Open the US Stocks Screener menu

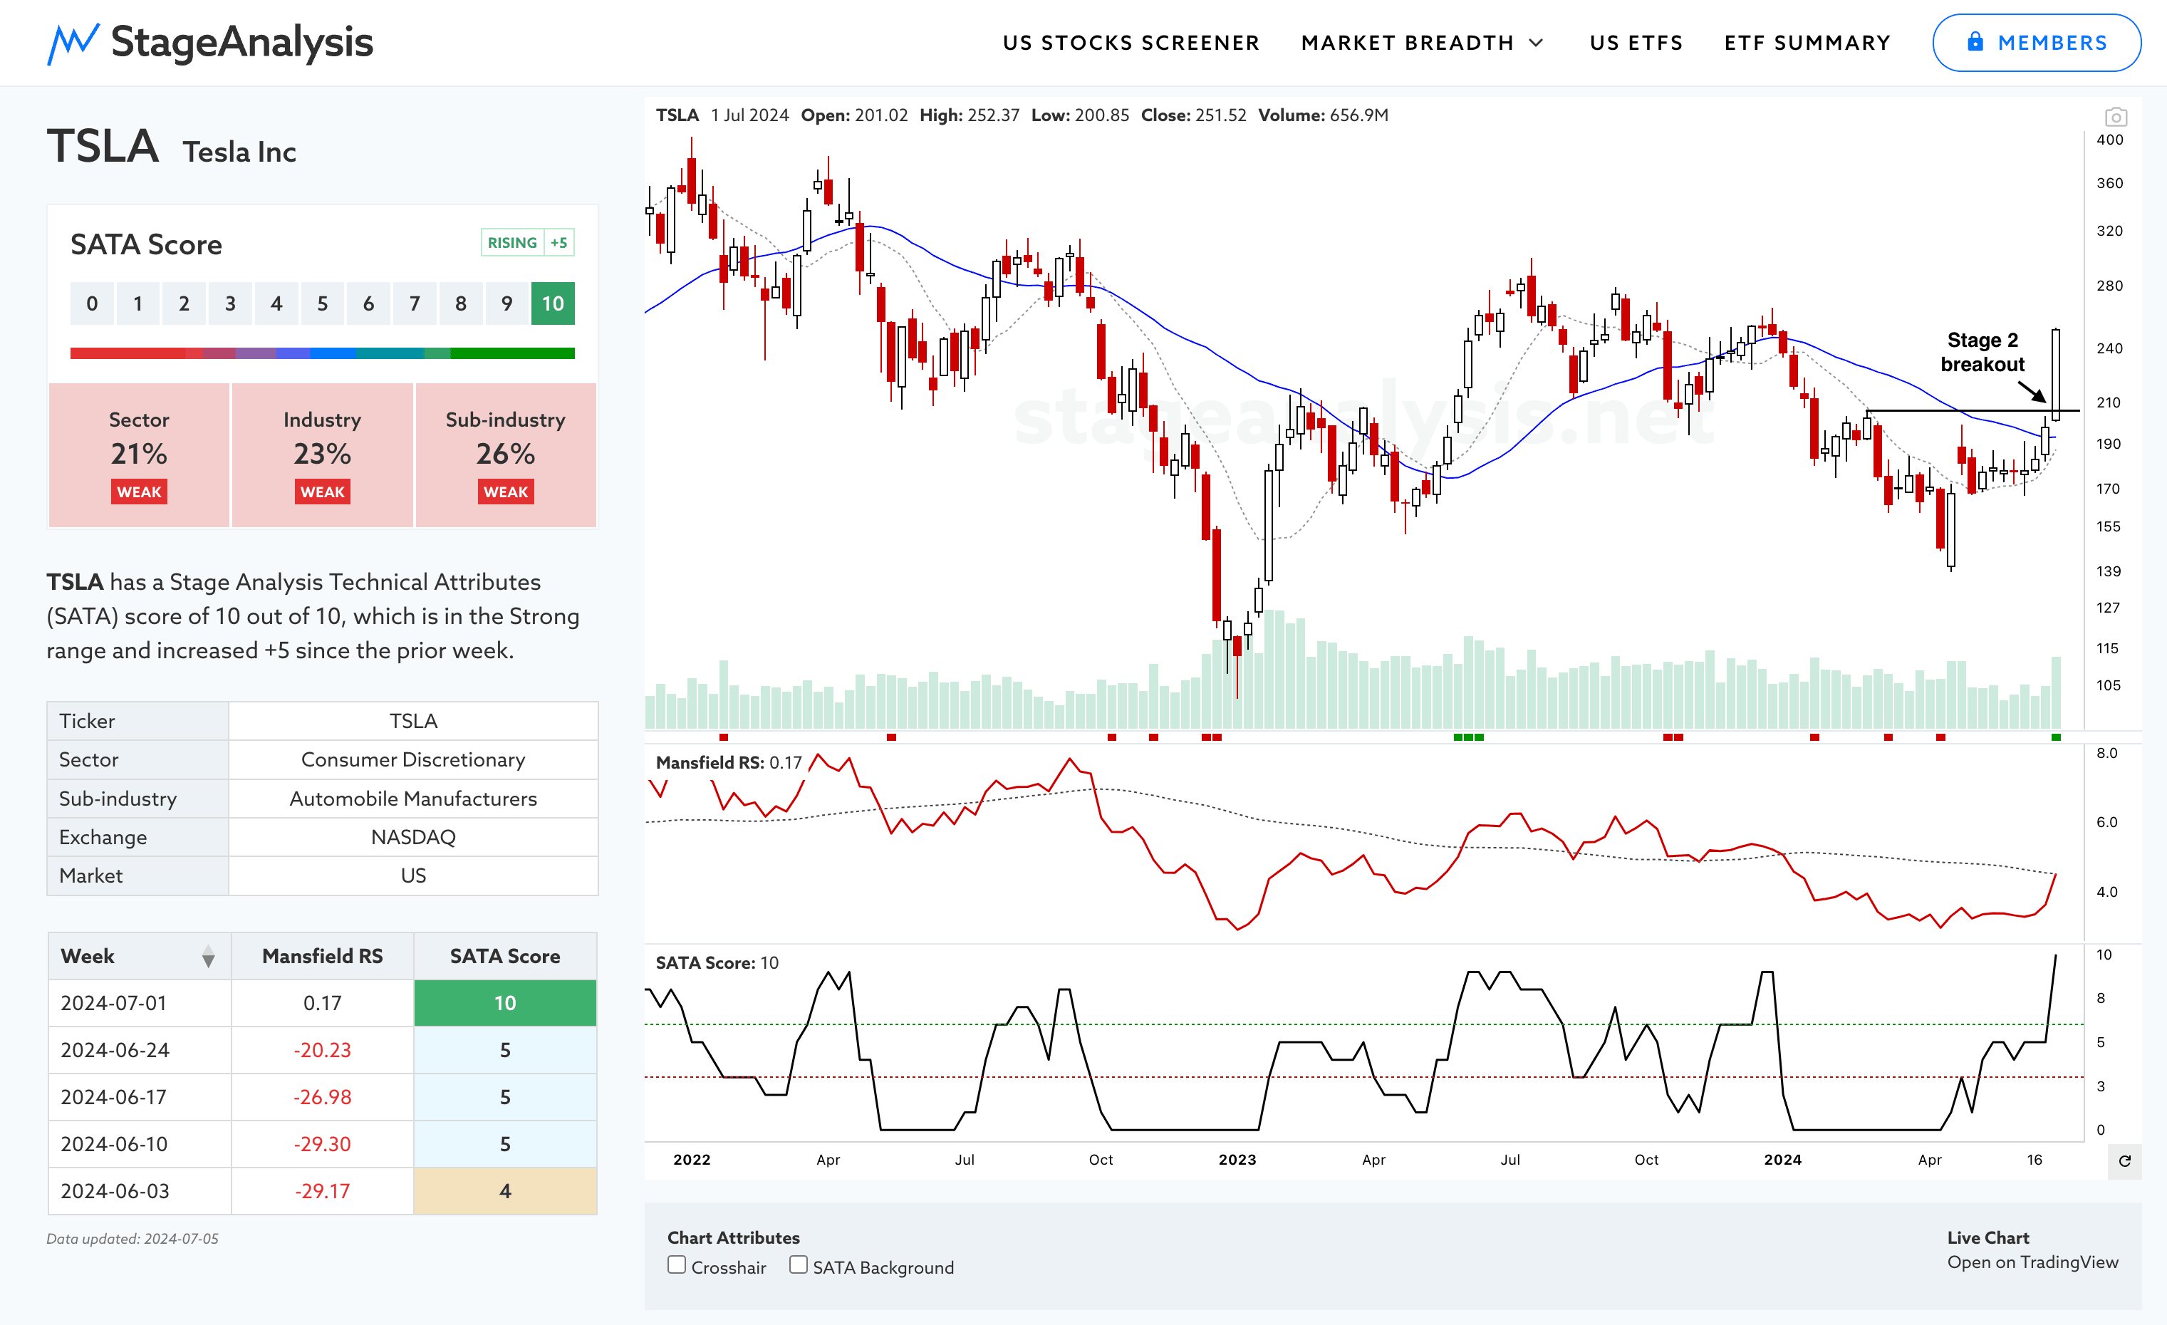pos(1131,42)
